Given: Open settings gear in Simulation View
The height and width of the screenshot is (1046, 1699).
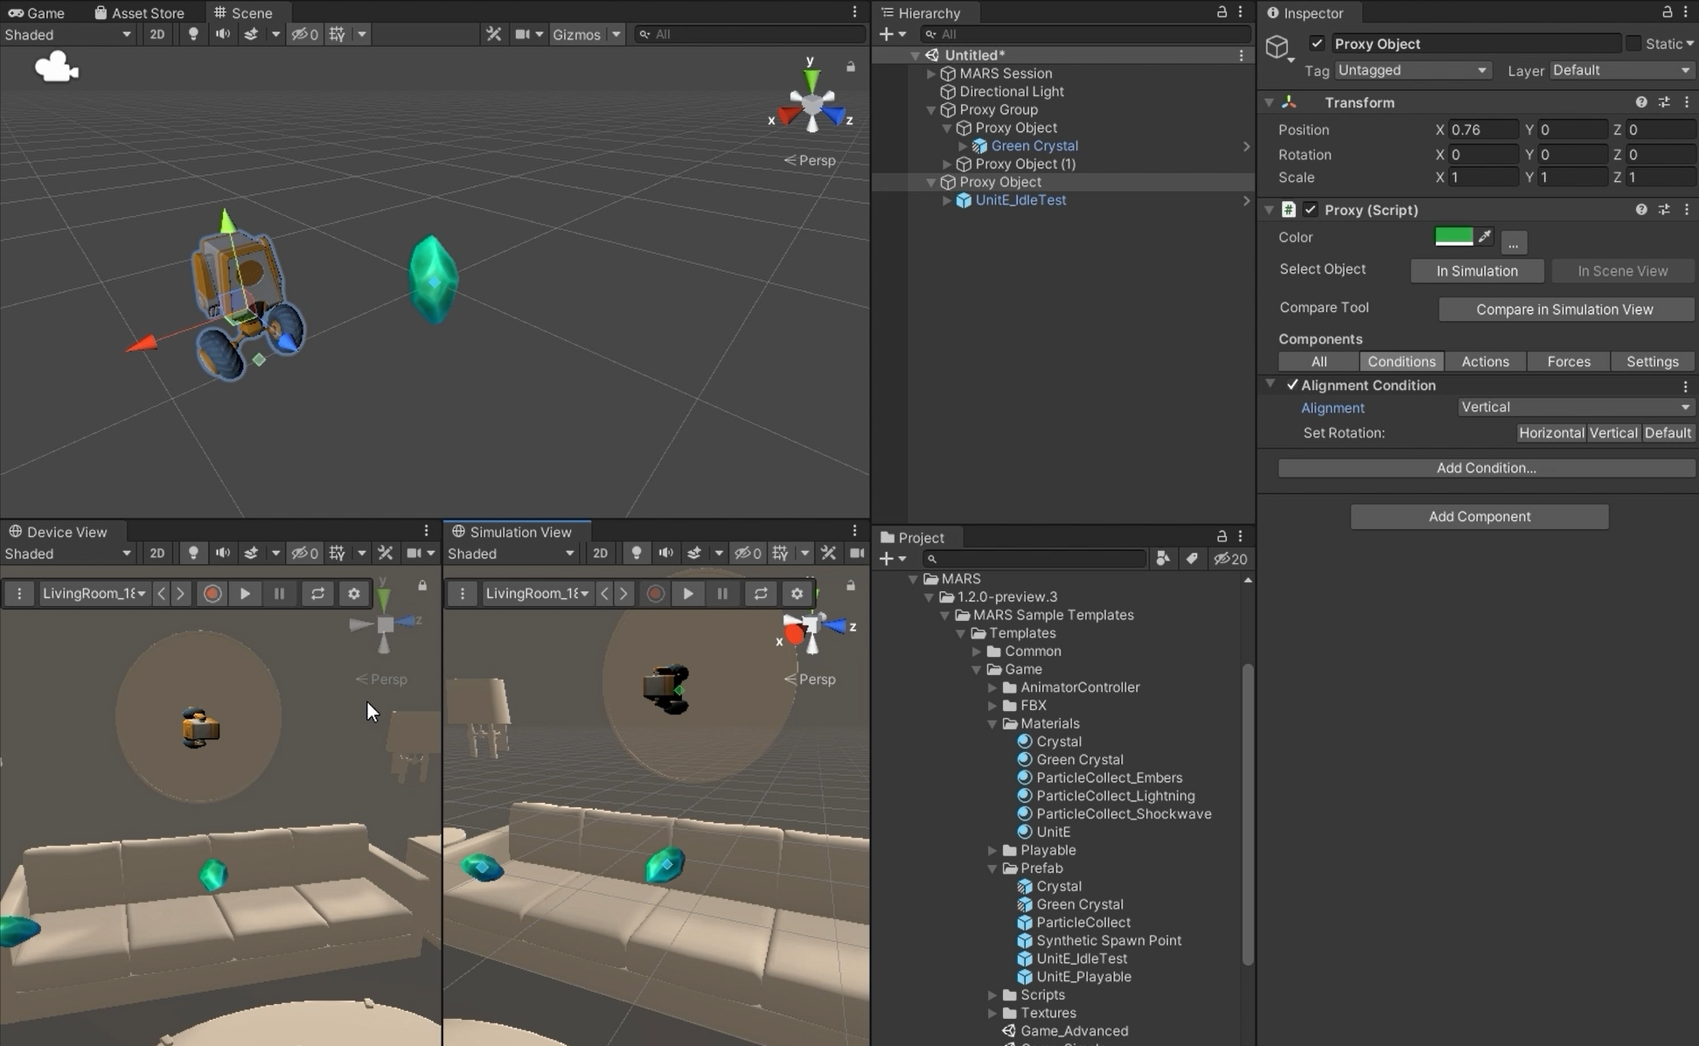Looking at the screenshot, I should pos(797,593).
